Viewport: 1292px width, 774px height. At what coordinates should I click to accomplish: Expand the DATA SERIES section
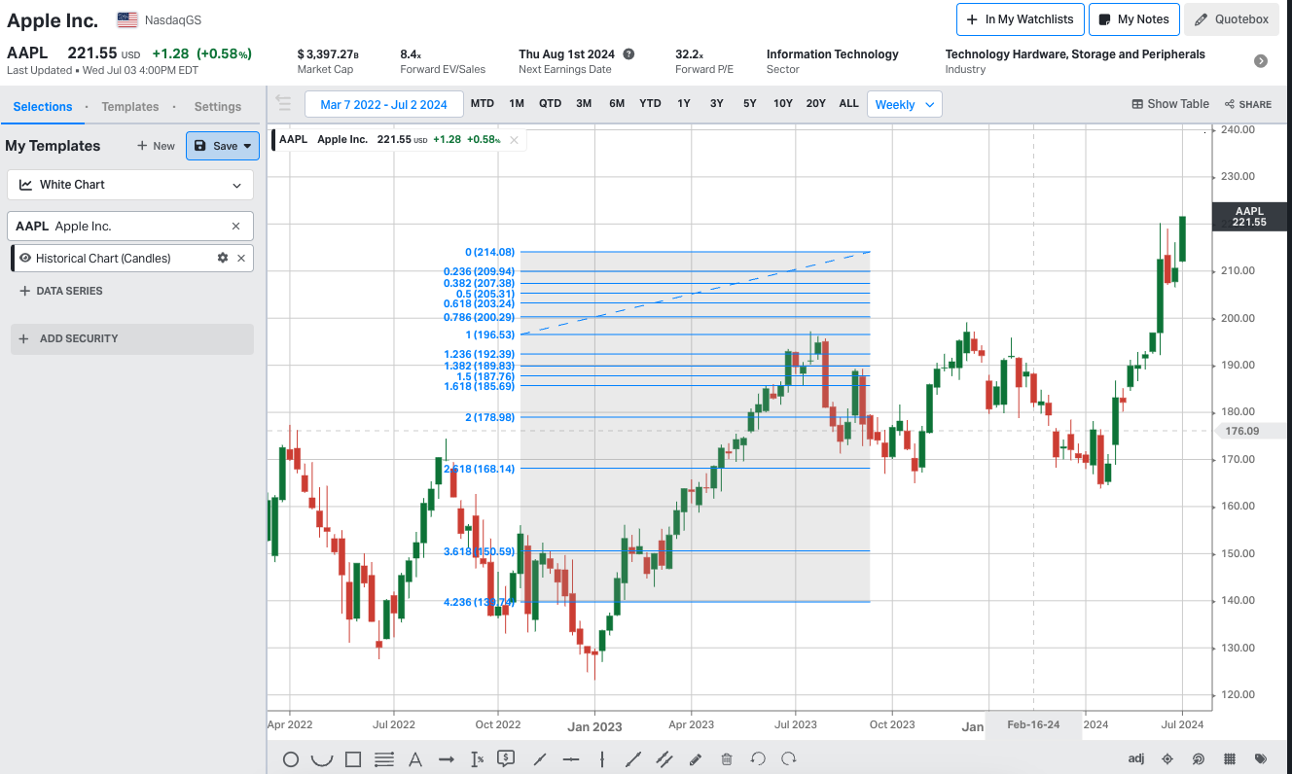(x=60, y=291)
